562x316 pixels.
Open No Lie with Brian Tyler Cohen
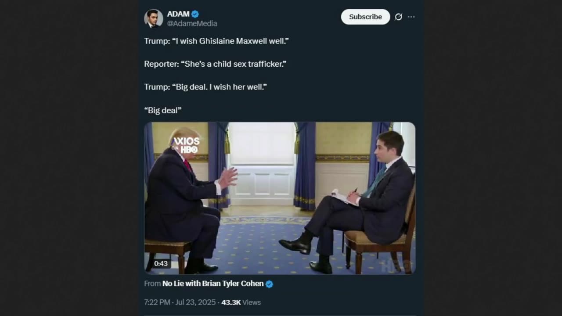(213, 284)
